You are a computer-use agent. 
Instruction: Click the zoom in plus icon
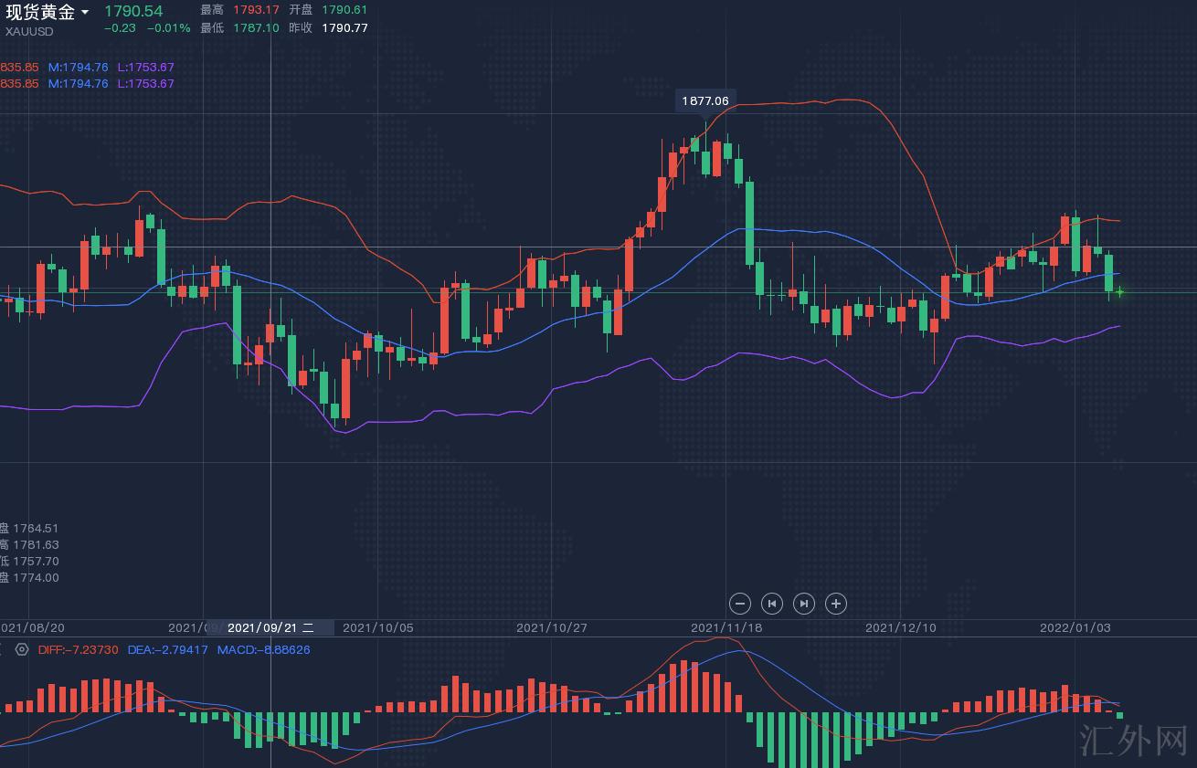coord(835,603)
